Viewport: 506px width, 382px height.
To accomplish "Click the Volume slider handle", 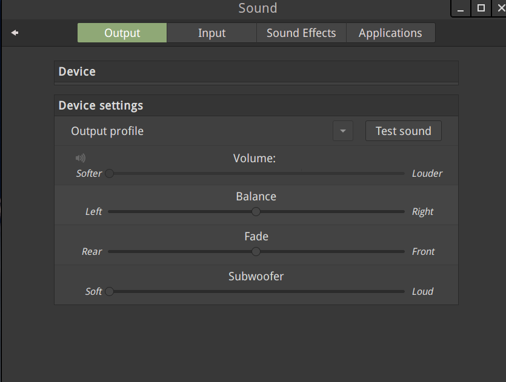I will pyautogui.click(x=110, y=173).
